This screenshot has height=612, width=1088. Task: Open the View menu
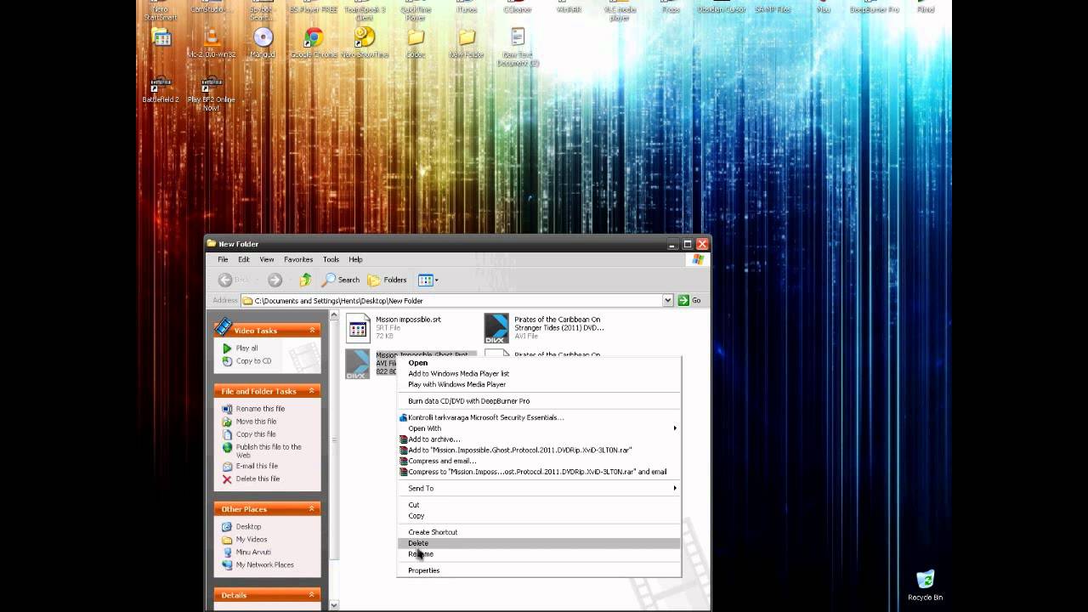[267, 259]
